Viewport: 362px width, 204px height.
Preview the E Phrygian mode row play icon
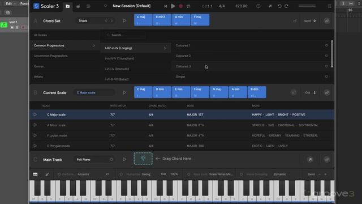pyautogui.click(x=35, y=146)
